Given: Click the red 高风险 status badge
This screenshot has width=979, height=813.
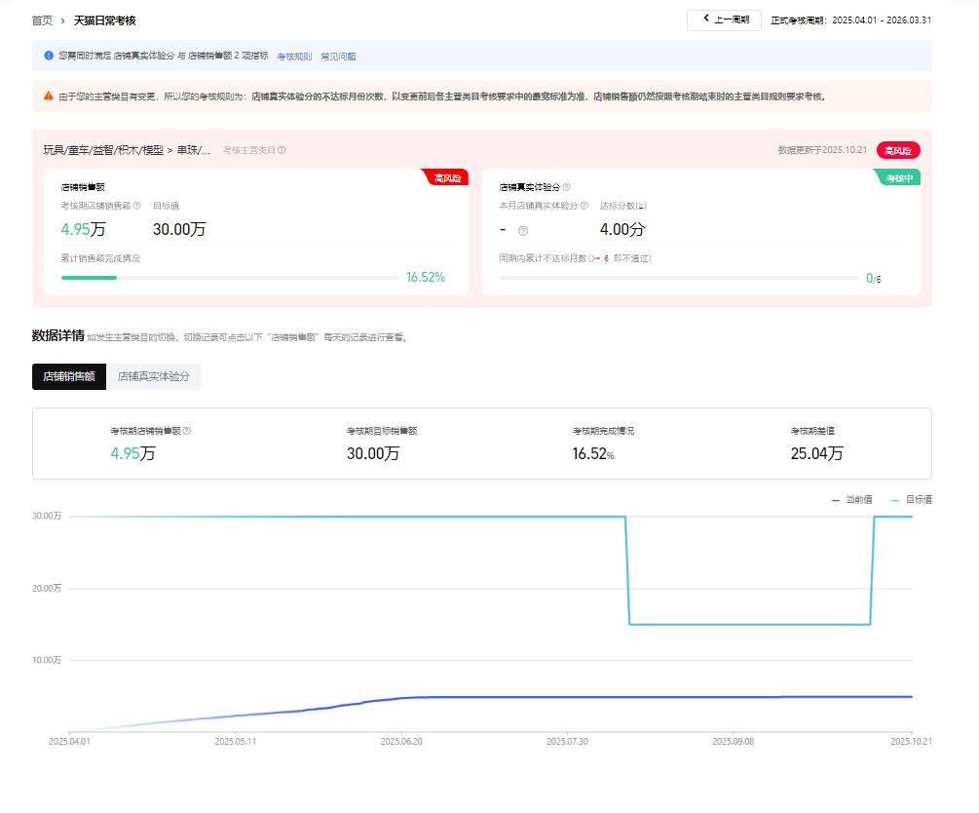Looking at the screenshot, I should [x=898, y=150].
